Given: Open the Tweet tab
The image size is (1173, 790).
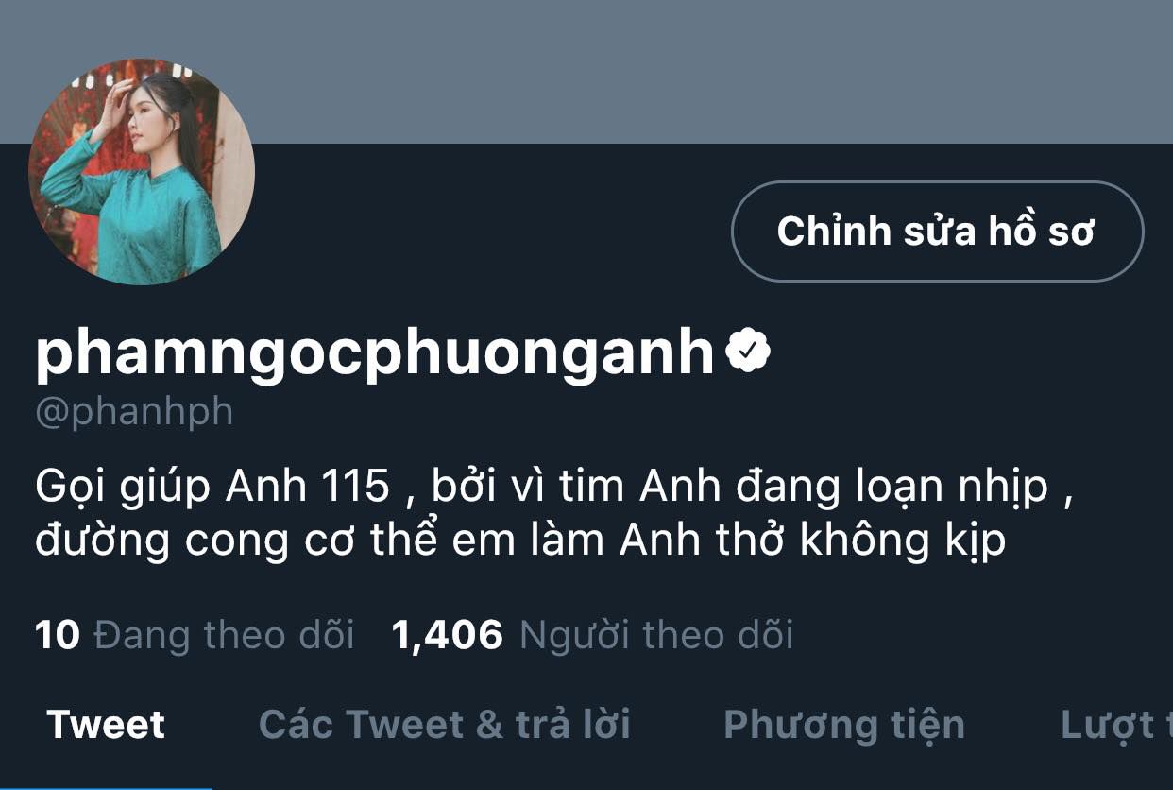Looking at the screenshot, I should pos(106,725).
